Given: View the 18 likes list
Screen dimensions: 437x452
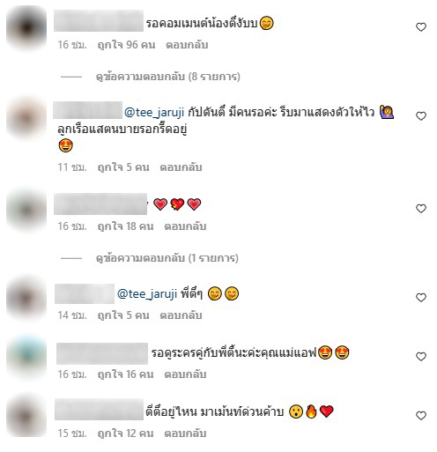Looking at the screenshot, I should pyautogui.click(x=125, y=226).
